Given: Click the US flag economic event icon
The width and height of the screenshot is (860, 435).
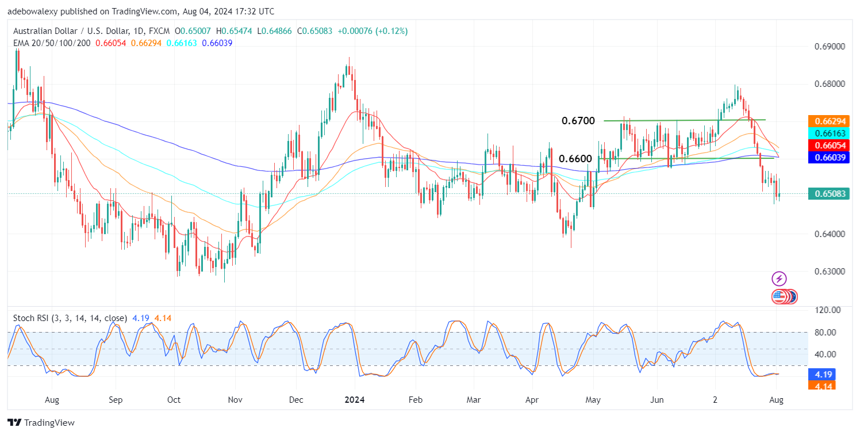Looking at the screenshot, I should 779,297.
